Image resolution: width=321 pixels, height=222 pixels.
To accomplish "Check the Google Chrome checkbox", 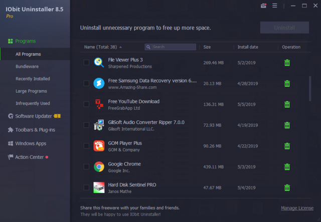I will [x=86, y=167].
